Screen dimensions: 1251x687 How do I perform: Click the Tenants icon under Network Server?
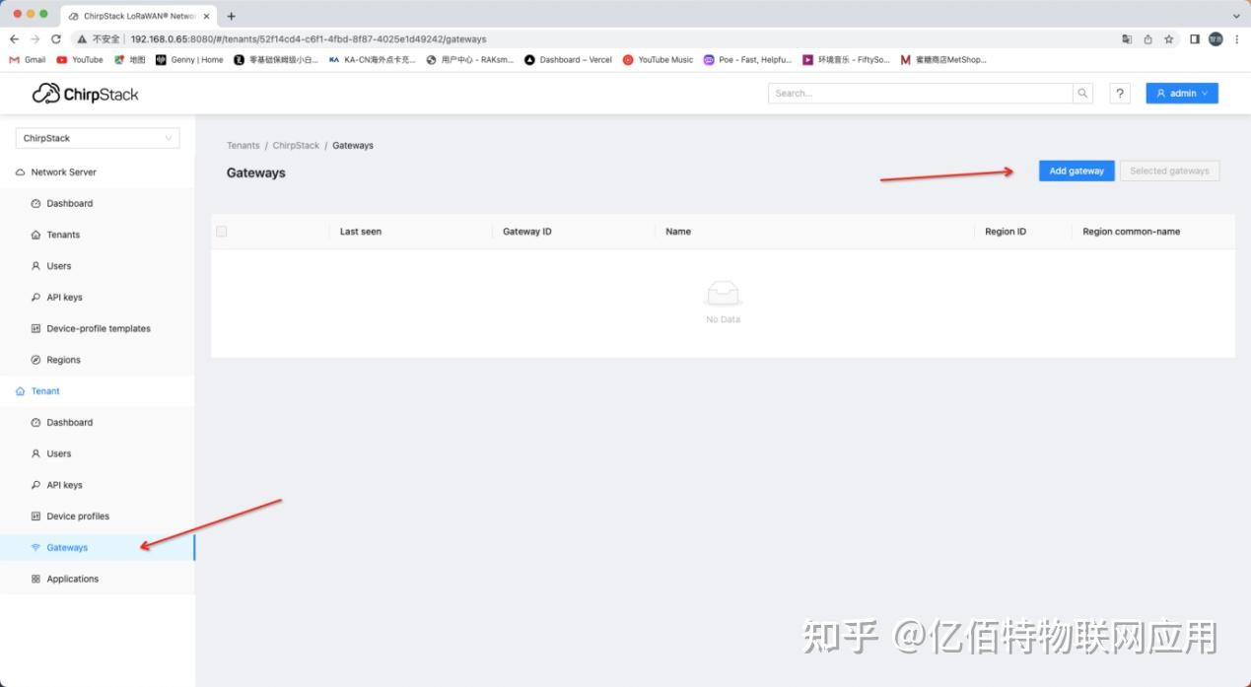click(x=35, y=235)
